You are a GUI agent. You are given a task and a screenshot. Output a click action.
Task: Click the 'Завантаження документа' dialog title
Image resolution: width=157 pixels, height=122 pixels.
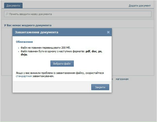37,32
